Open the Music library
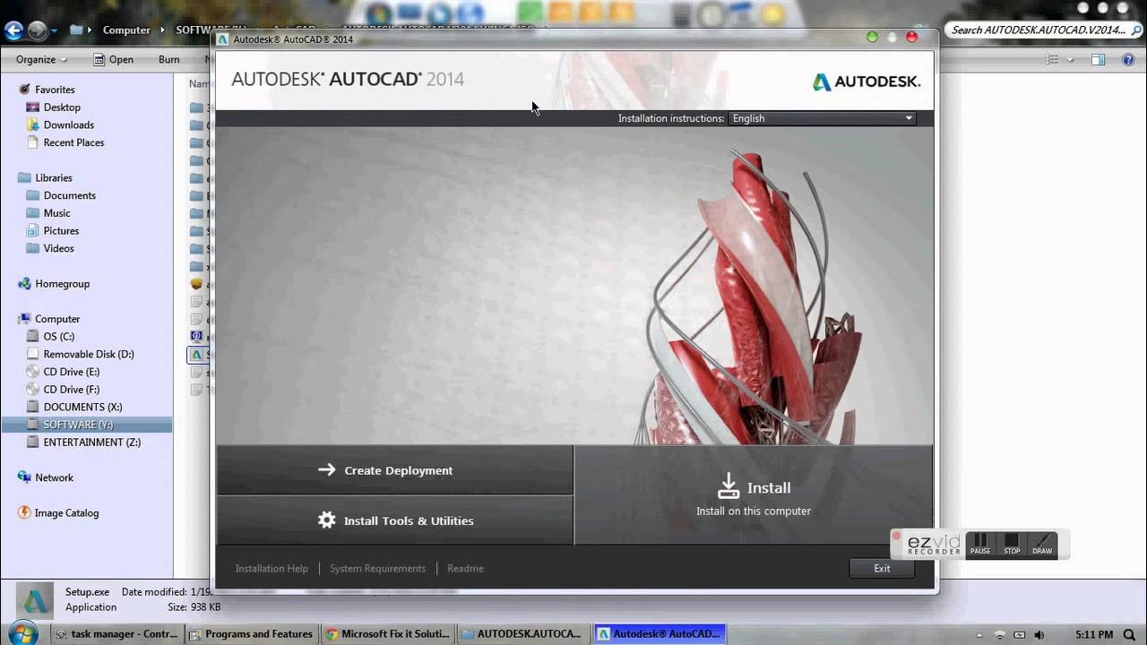 point(56,213)
